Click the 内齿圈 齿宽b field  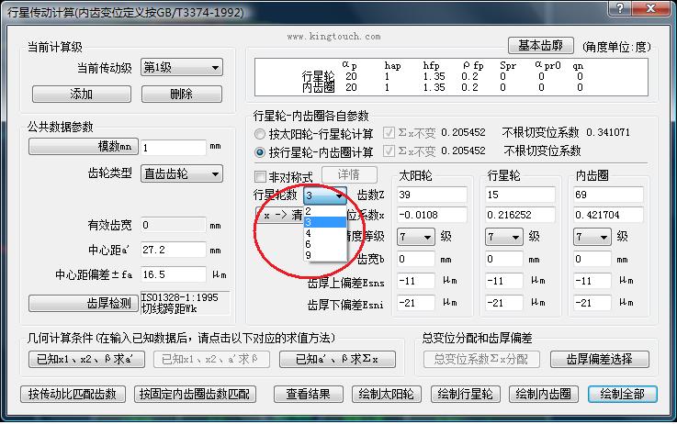coord(592,259)
